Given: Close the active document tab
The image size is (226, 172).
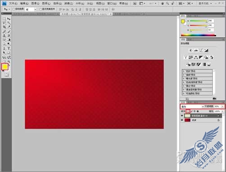Looking at the screenshot, I should (x=111, y=14).
